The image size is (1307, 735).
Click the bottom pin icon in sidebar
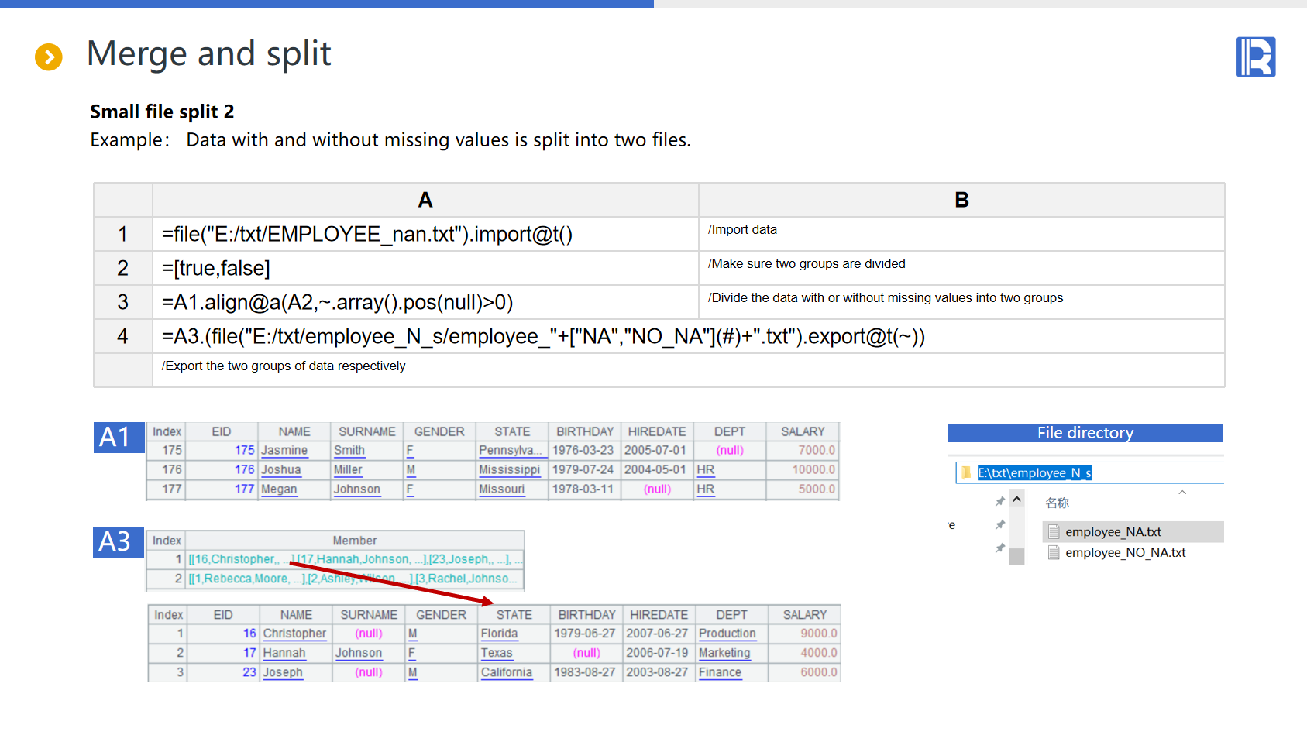[x=1000, y=548]
